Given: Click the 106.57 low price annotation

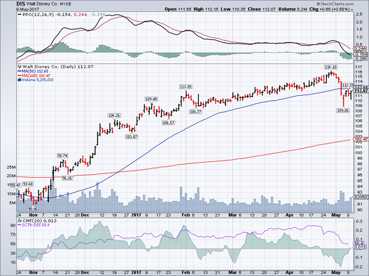Looking at the screenshot, I should [168, 122].
